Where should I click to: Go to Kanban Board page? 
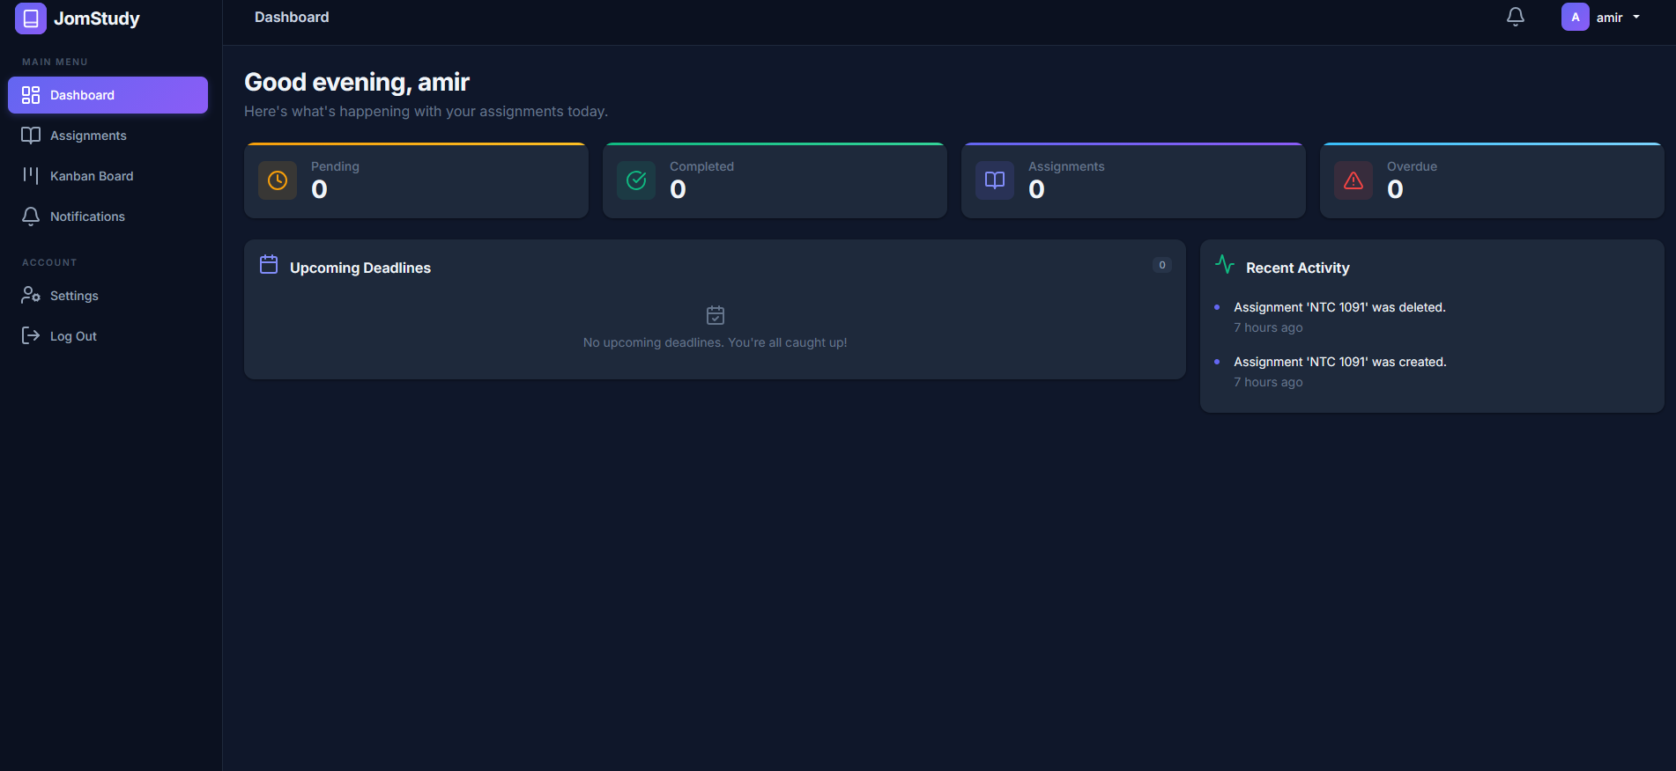tap(108, 176)
